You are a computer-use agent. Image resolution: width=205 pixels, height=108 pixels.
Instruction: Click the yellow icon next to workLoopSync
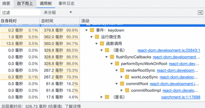click(127, 77)
